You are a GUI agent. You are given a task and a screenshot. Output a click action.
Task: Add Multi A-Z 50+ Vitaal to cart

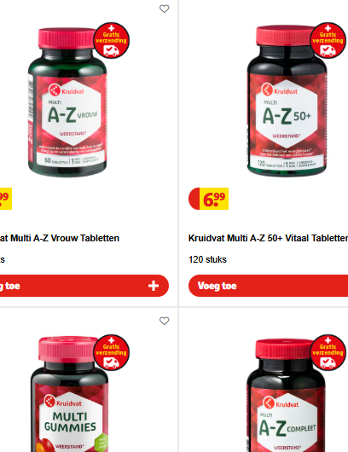click(268, 286)
